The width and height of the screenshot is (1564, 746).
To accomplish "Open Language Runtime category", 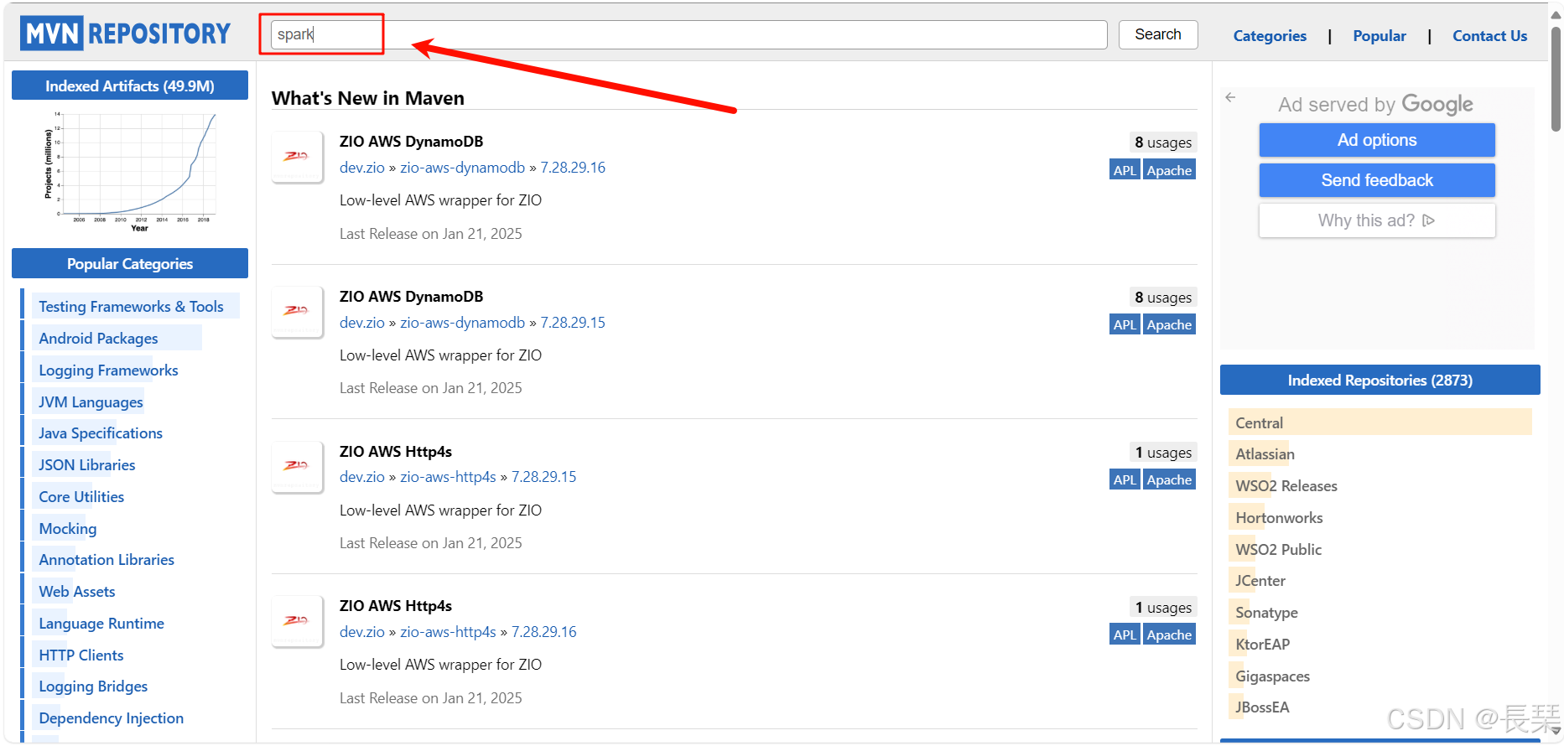I will pos(101,624).
